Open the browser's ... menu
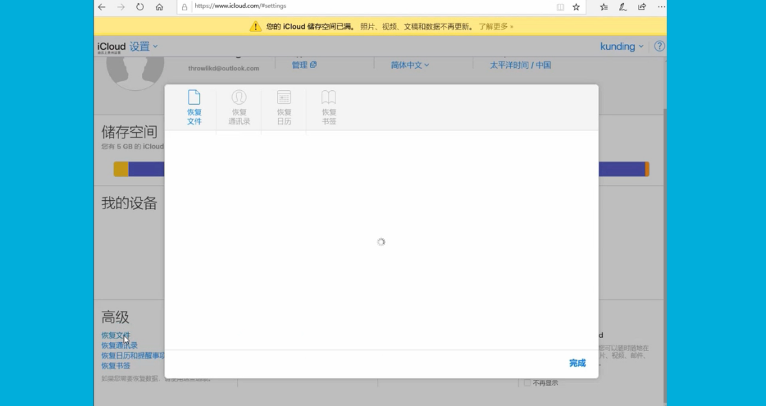 [659, 6]
